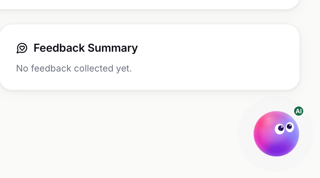Image resolution: width=320 pixels, height=178 pixels.
Task: Click the word Feedback in the heading
Action: coord(59,48)
